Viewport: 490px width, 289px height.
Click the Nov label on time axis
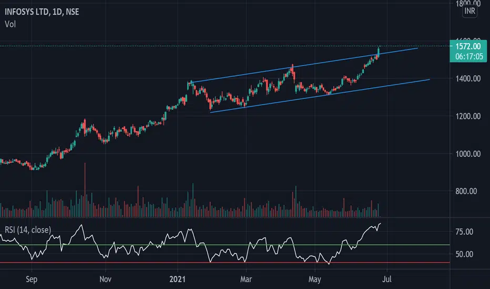pos(105,279)
